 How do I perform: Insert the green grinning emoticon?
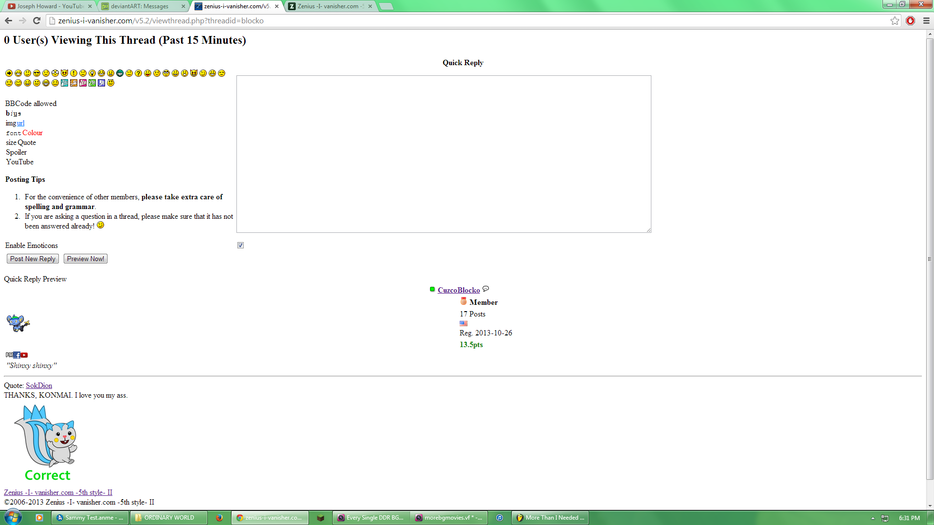pyautogui.click(x=120, y=73)
